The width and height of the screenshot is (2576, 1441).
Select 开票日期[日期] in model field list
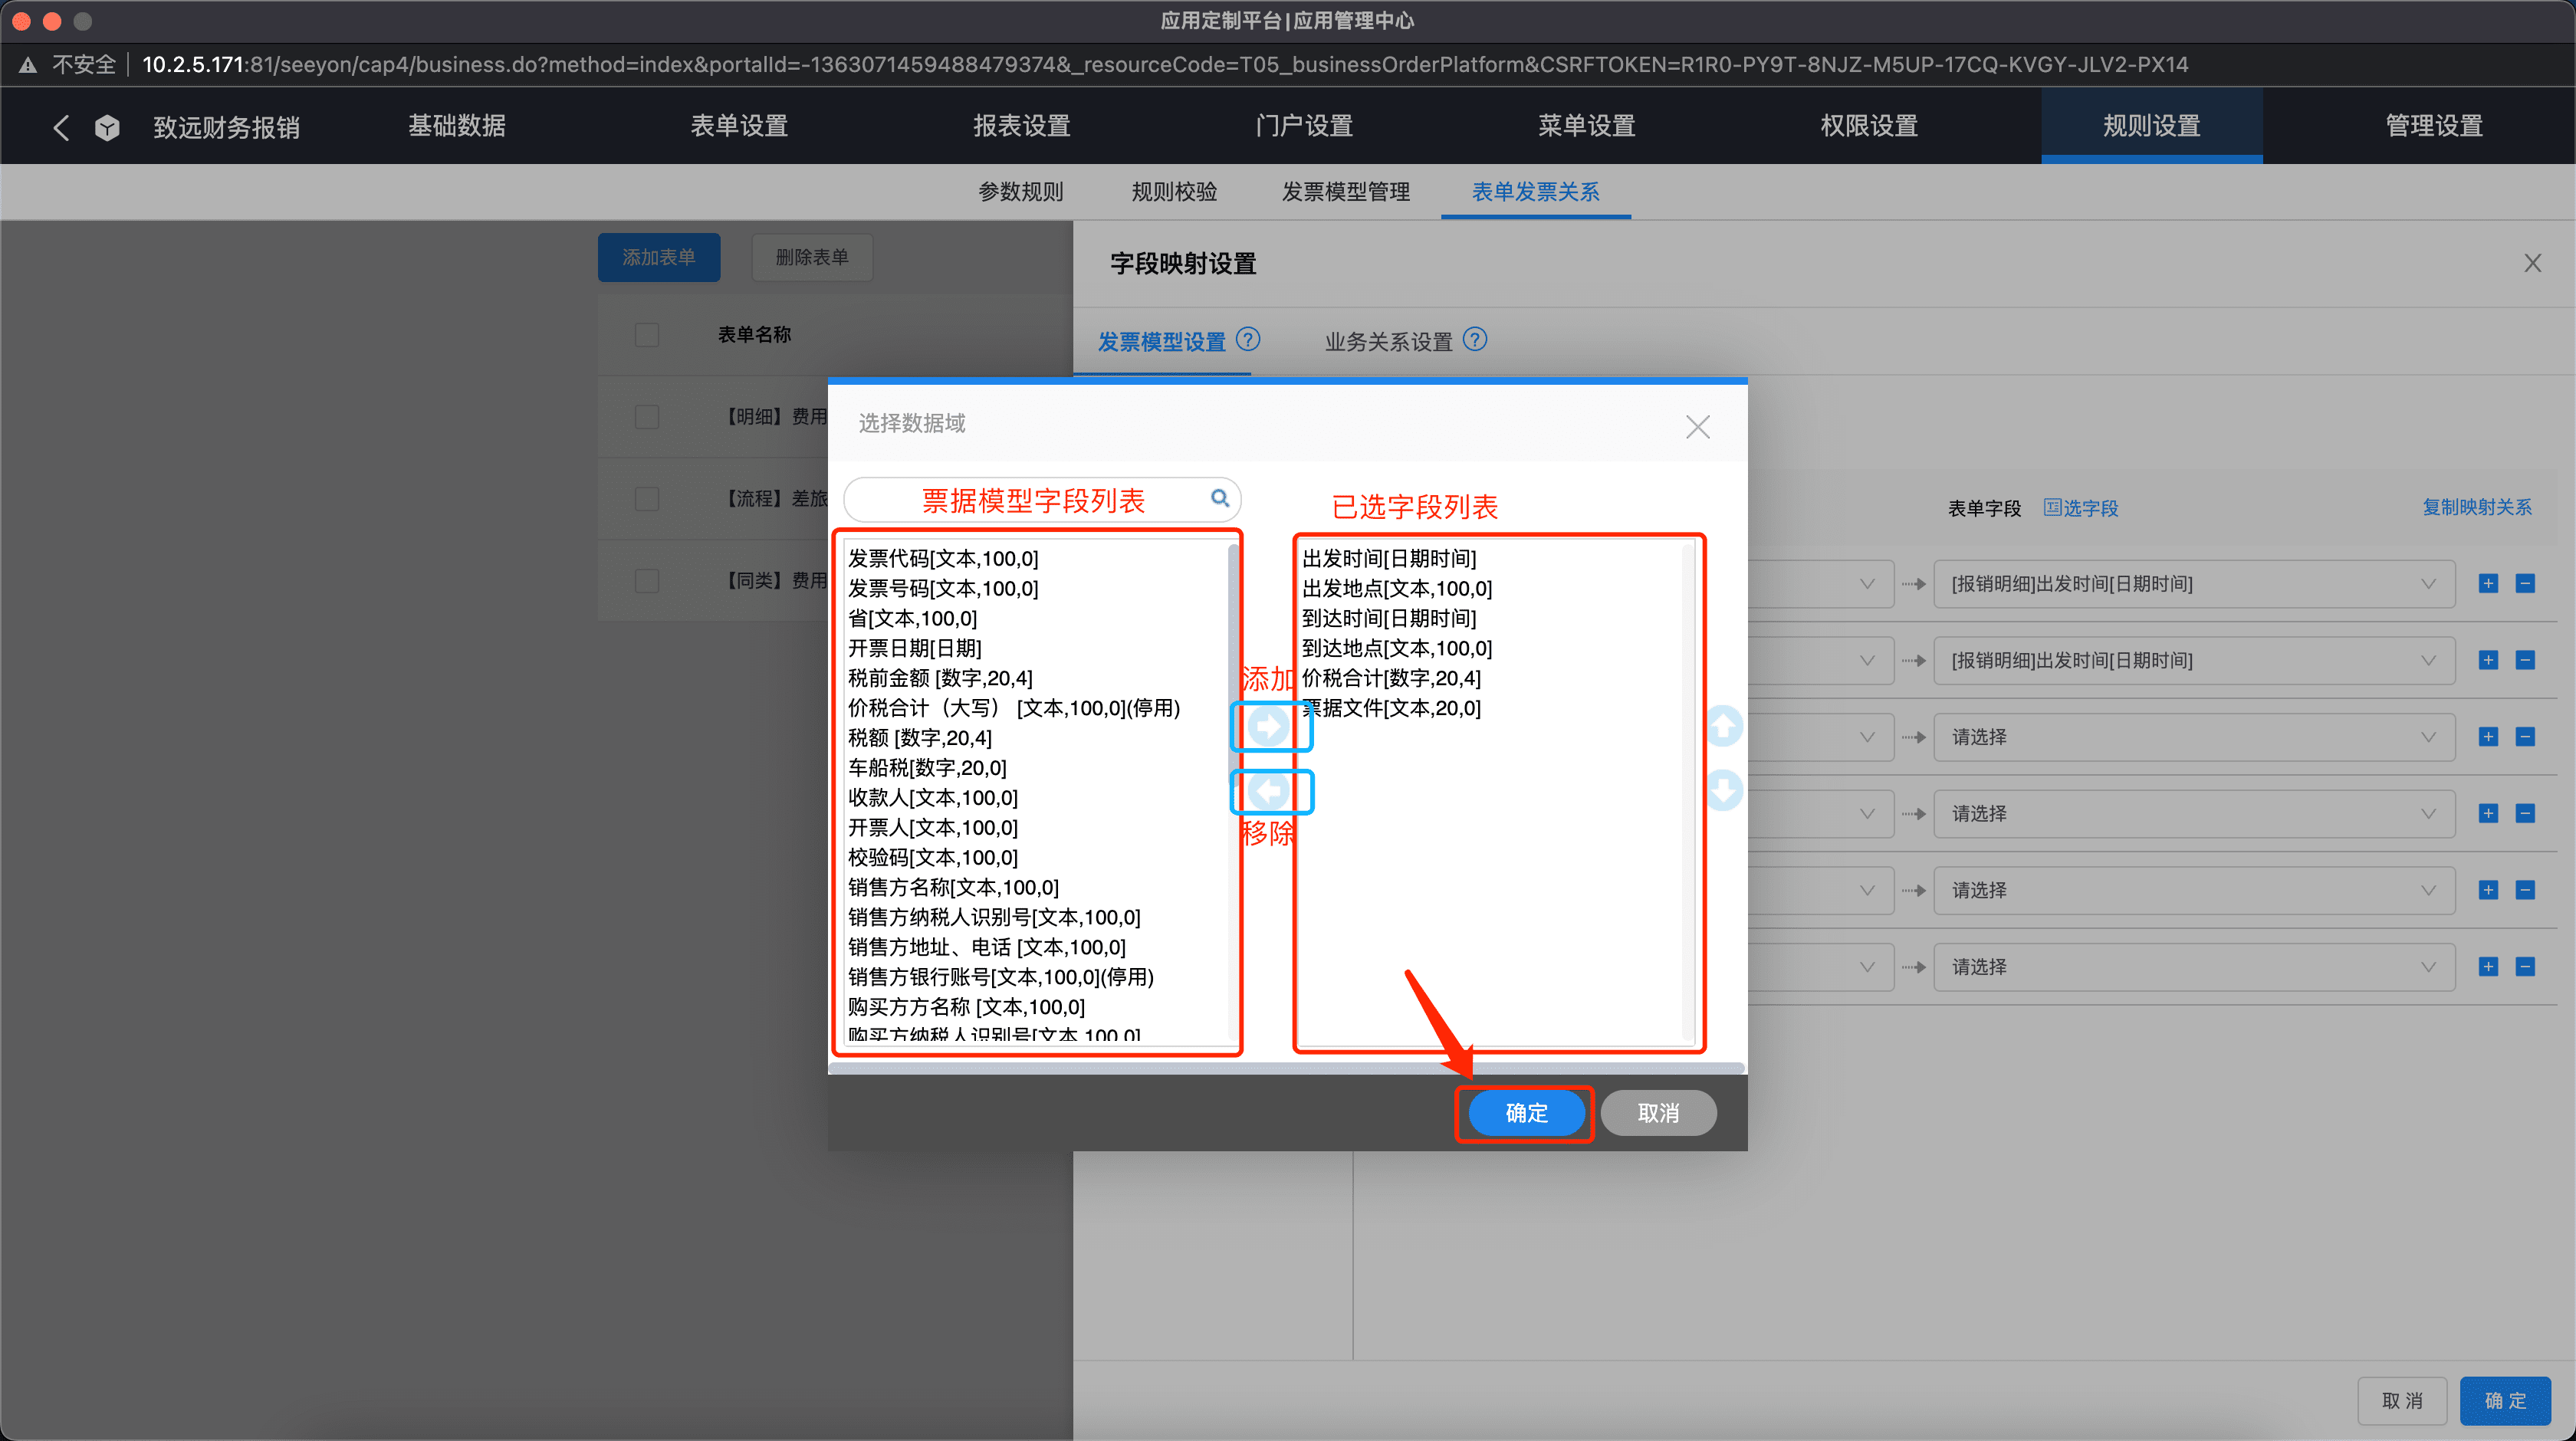pyautogui.click(x=914, y=648)
